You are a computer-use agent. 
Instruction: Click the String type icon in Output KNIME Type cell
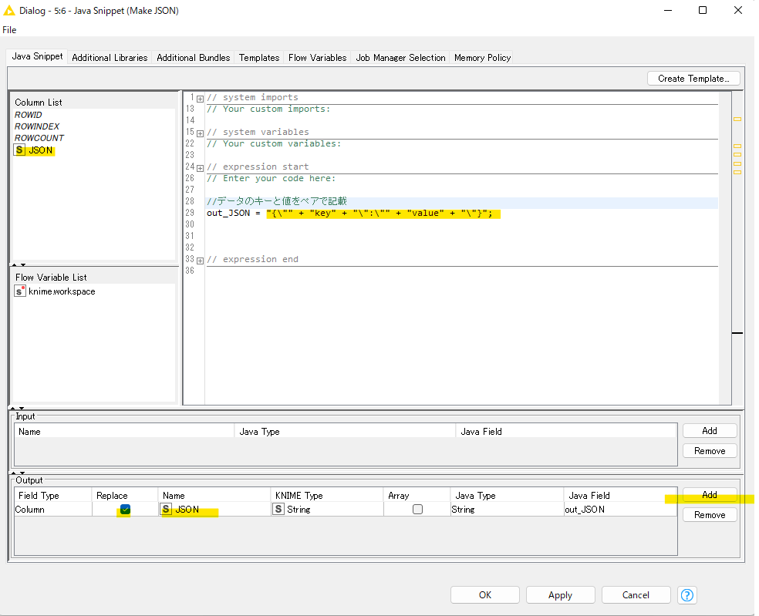point(278,509)
